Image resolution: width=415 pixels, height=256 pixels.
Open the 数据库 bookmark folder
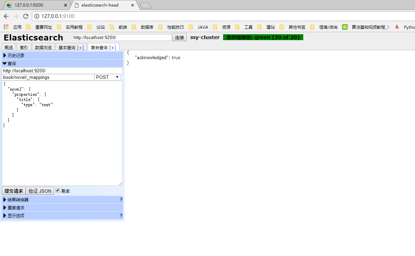143,27
